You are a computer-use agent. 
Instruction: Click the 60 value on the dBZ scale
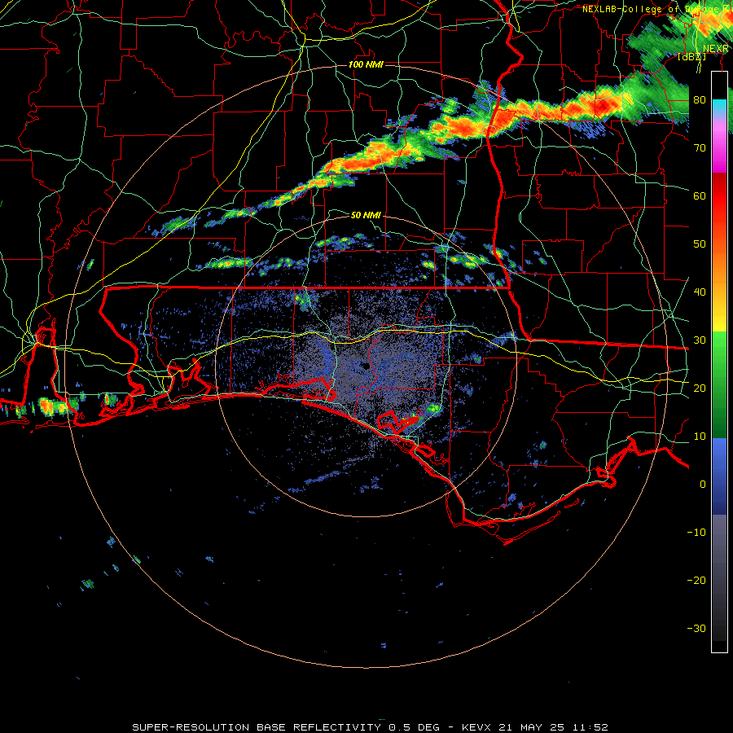point(700,196)
